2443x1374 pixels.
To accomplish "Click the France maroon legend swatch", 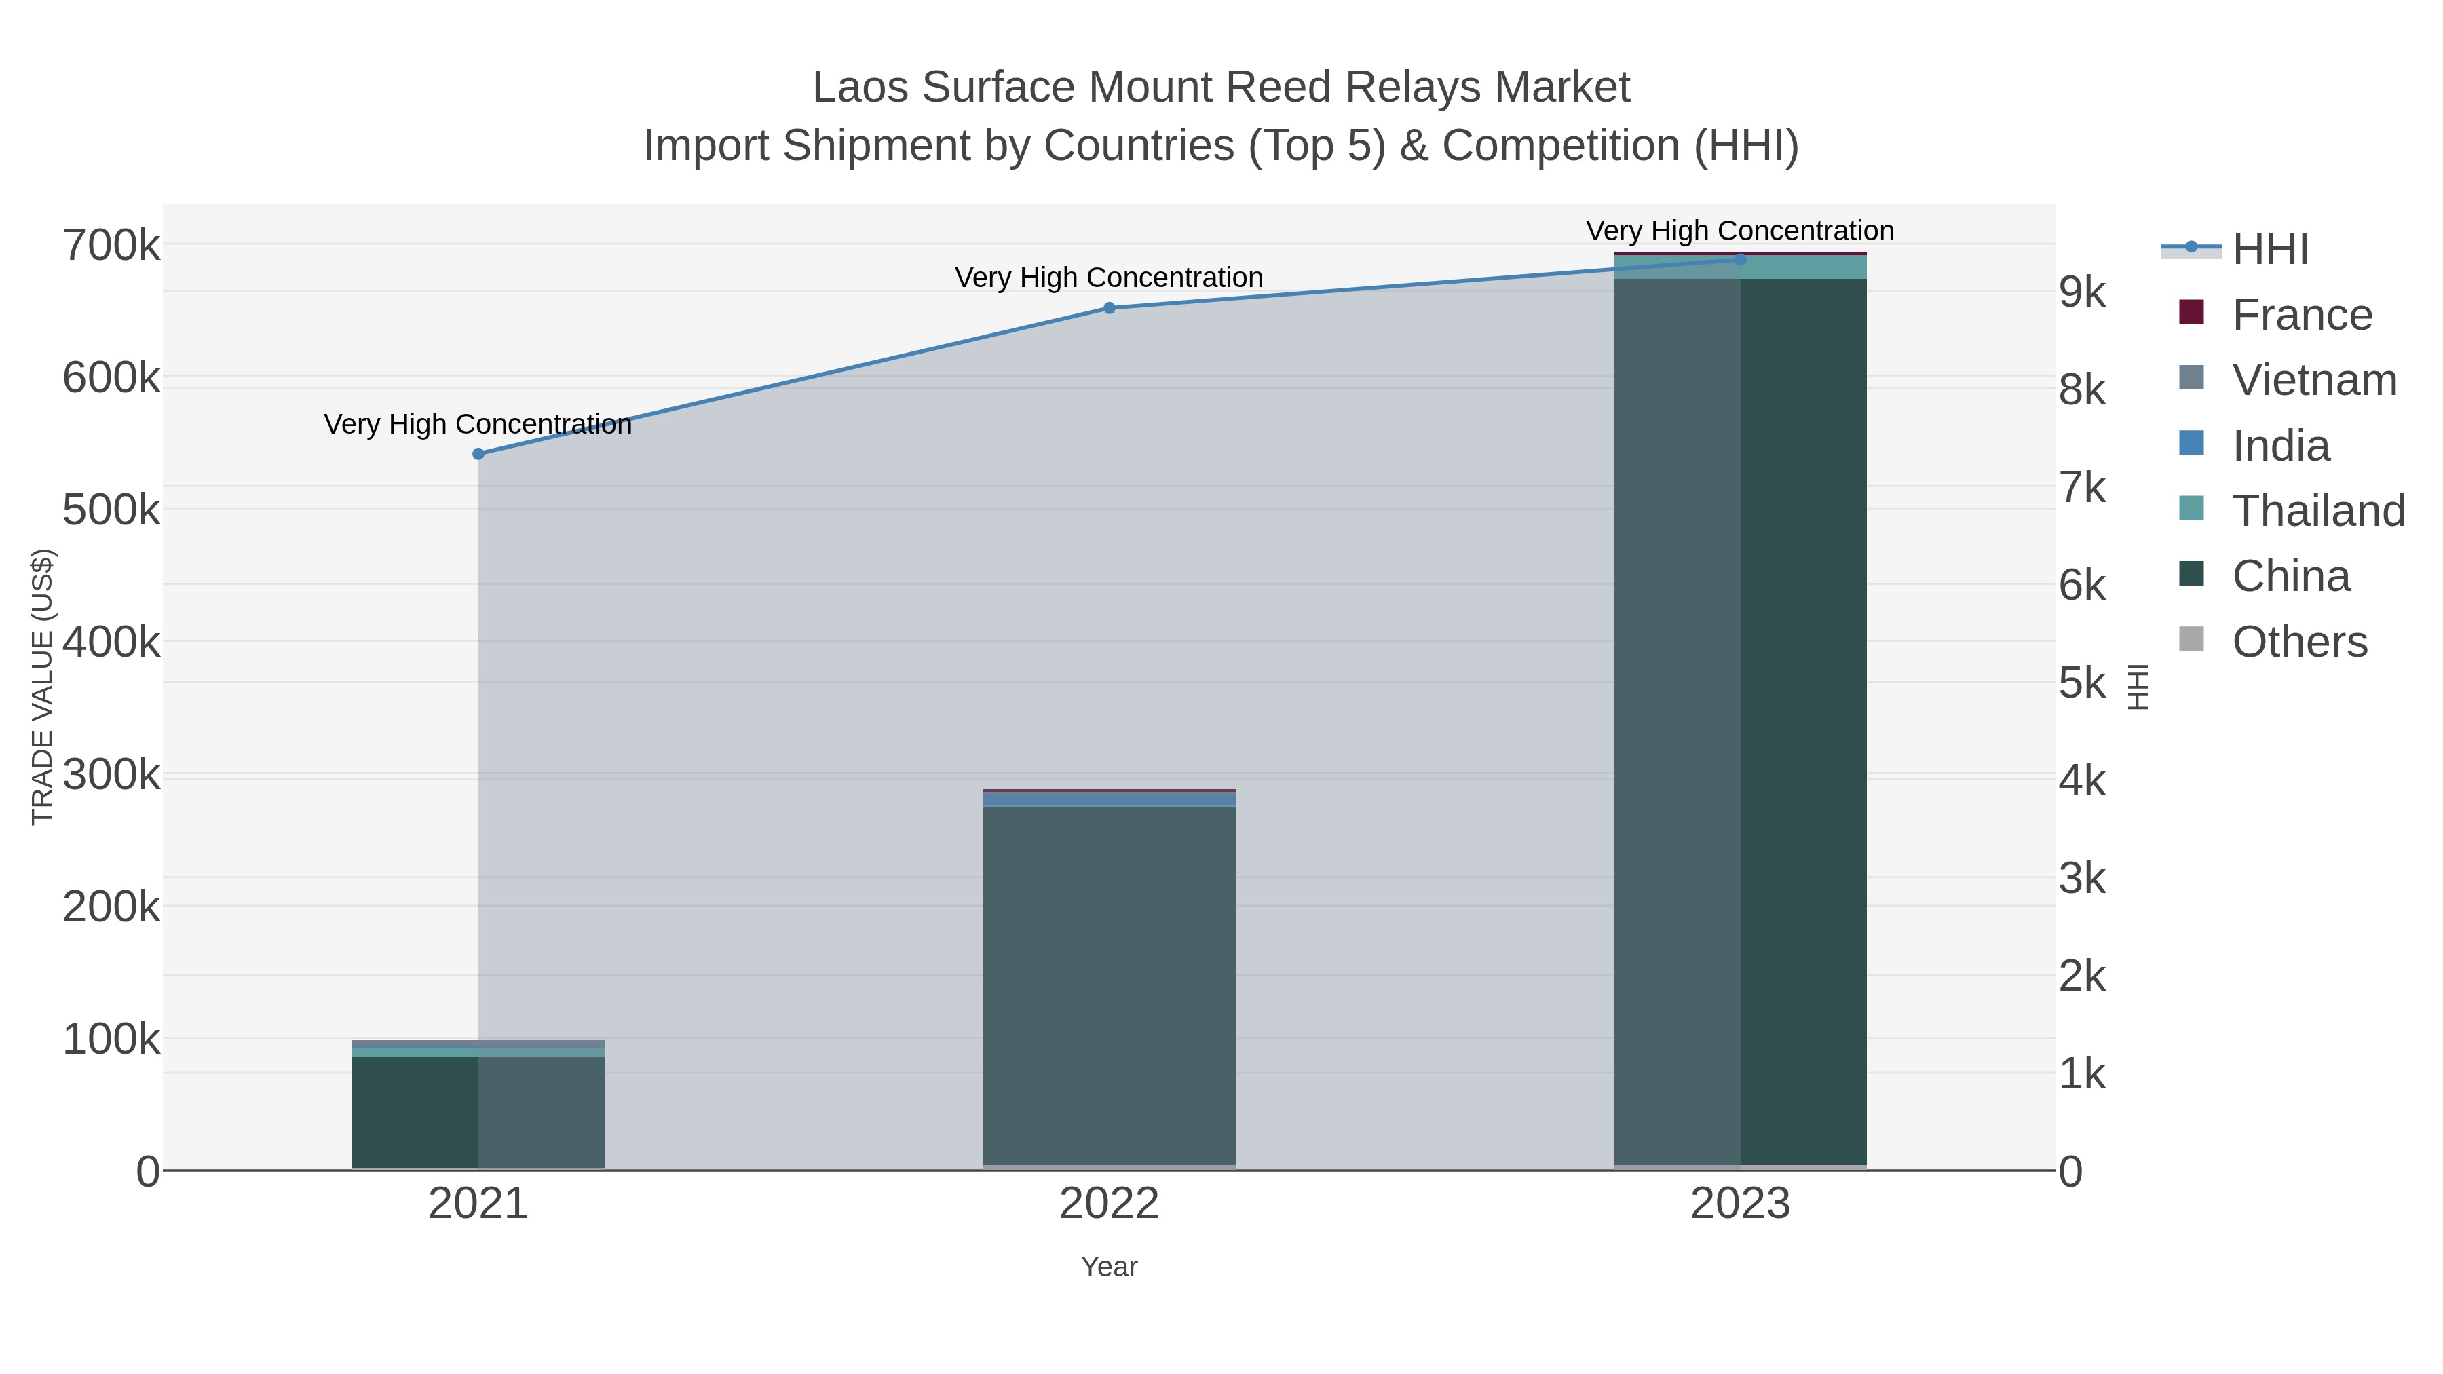I will (2192, 312).
